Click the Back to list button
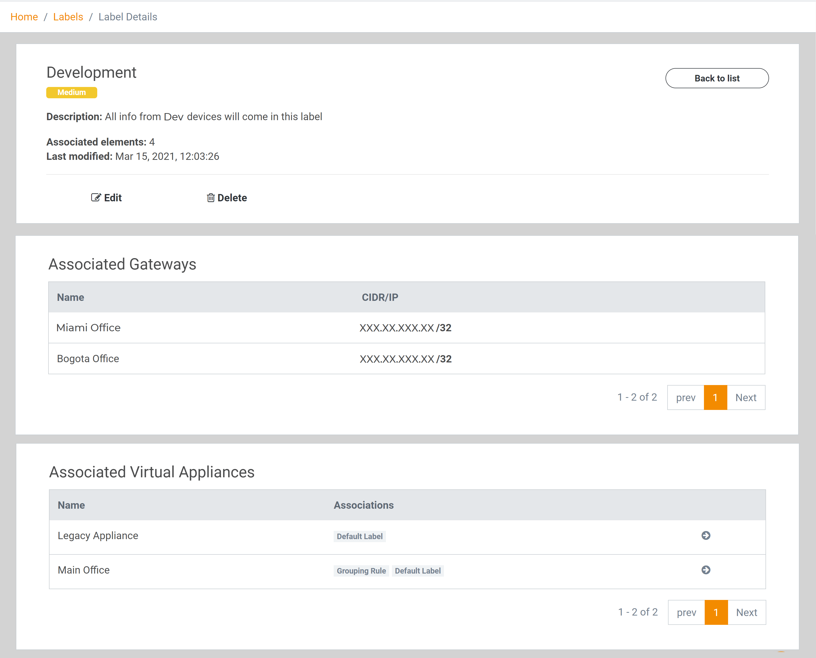Screen dimensions: 816x658 pos(717,78)
